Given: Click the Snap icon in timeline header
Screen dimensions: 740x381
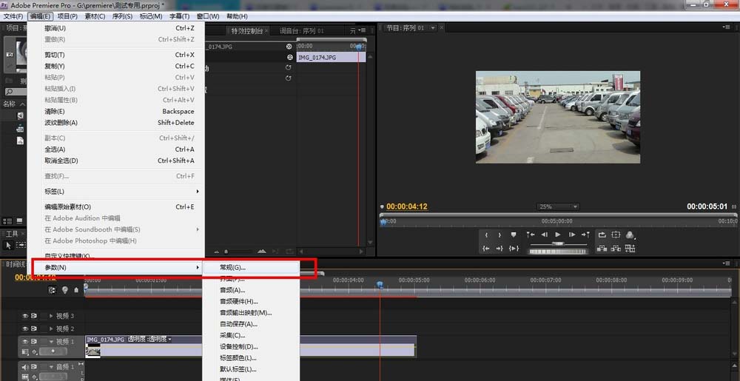Looking at the screenshot, I should click(52, 290).
